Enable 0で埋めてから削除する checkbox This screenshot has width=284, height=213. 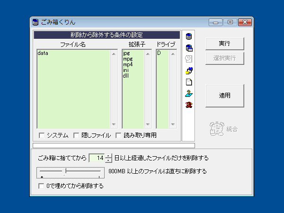click(x=41, y=186)
